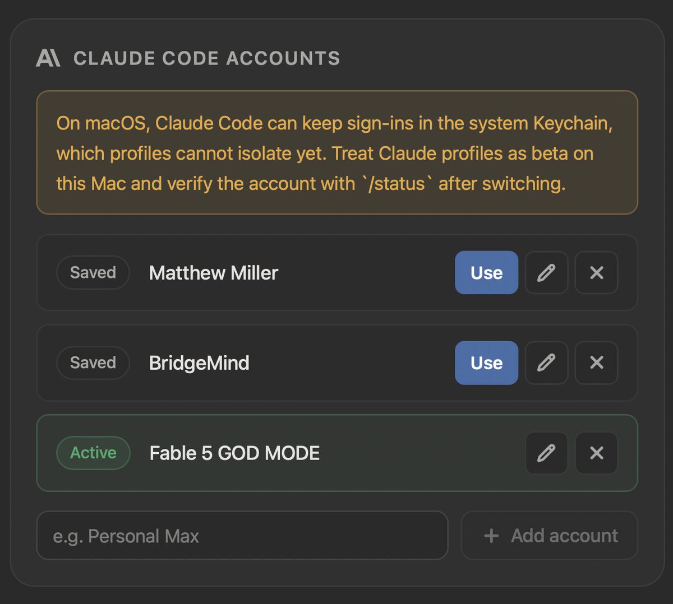Delete the BridgeMind account entry

[597, 363]
